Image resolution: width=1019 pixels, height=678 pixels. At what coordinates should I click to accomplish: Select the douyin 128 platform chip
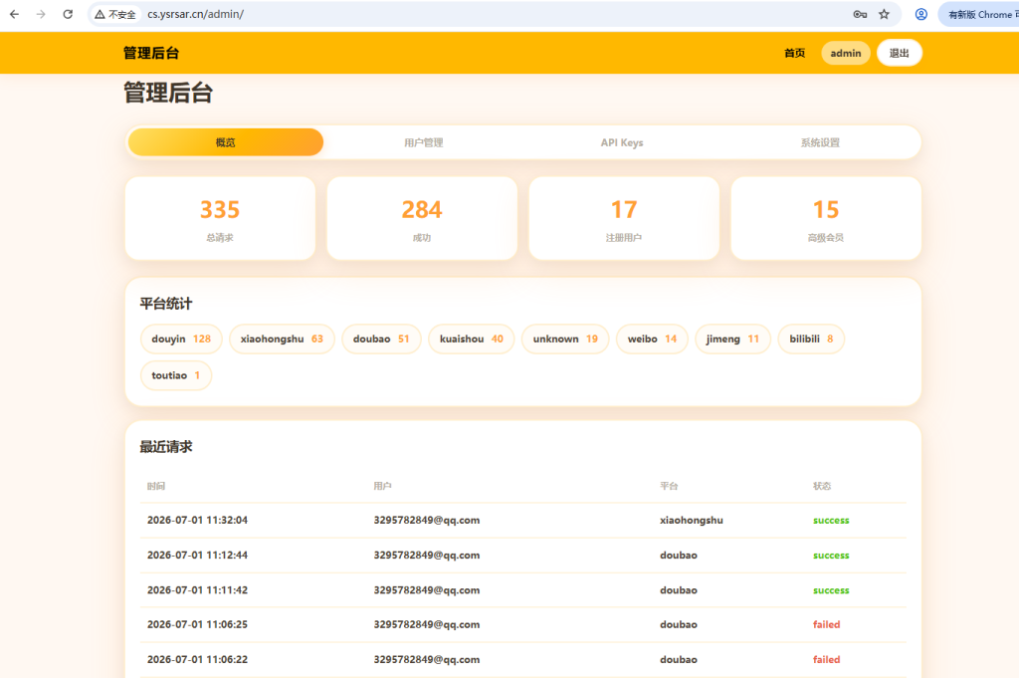[x=181, y=339]
